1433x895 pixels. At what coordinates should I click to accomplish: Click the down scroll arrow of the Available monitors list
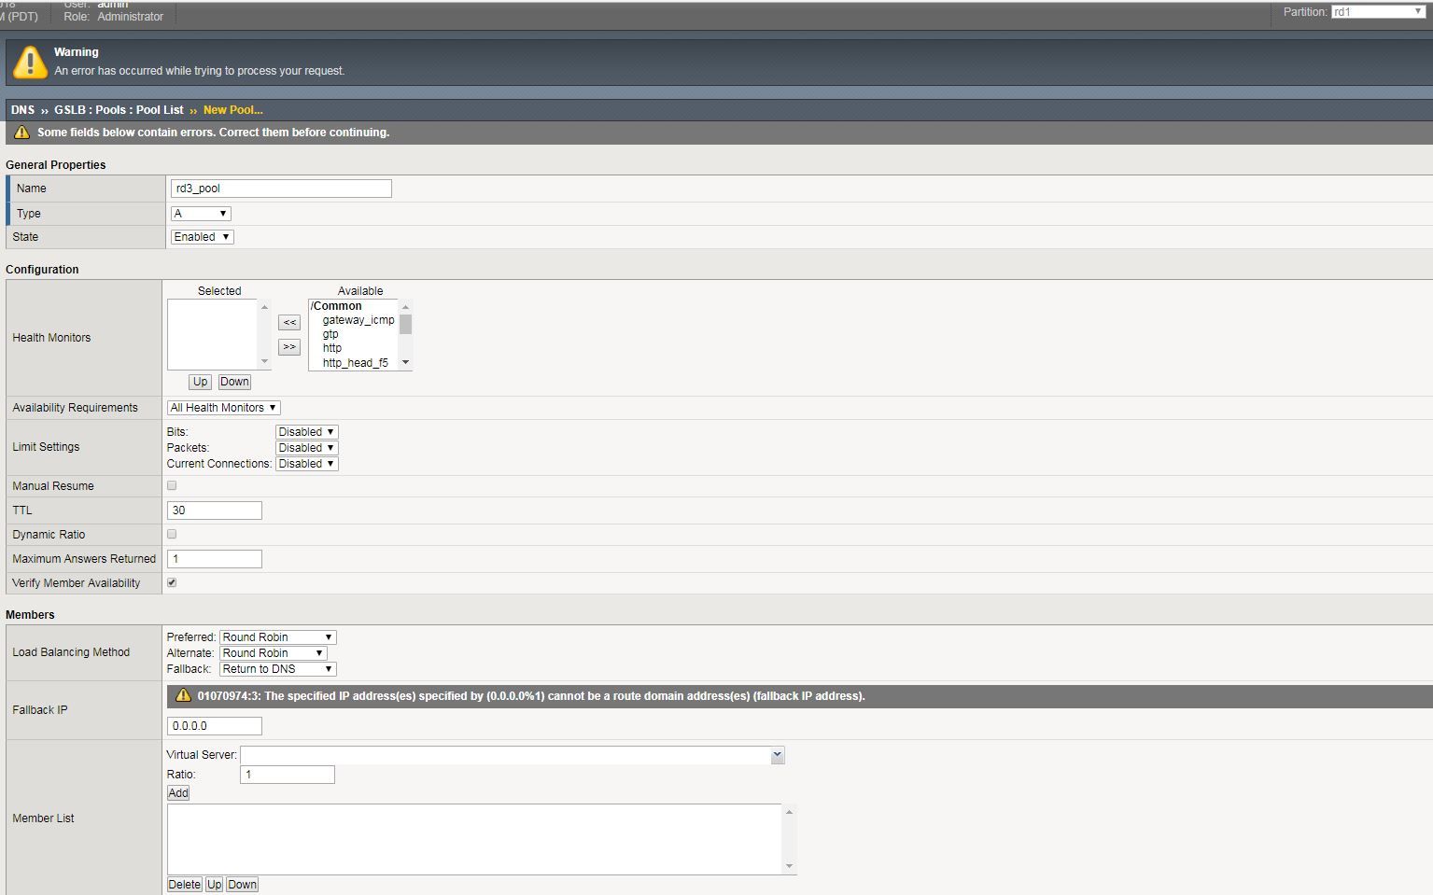click(x=405, y=361)
